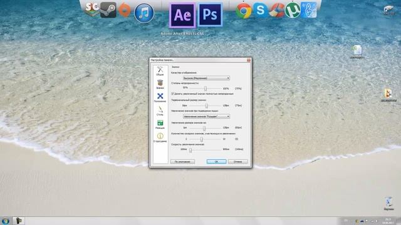The height and width of the screenshot is (225, 401).
Task: Switch to the Реакция settings section
Action: [x=160, y=124]
